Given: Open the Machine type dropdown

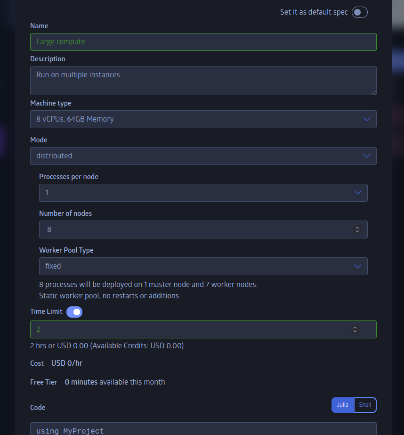Looking at the screenshot, I should (x=203, y=119).
